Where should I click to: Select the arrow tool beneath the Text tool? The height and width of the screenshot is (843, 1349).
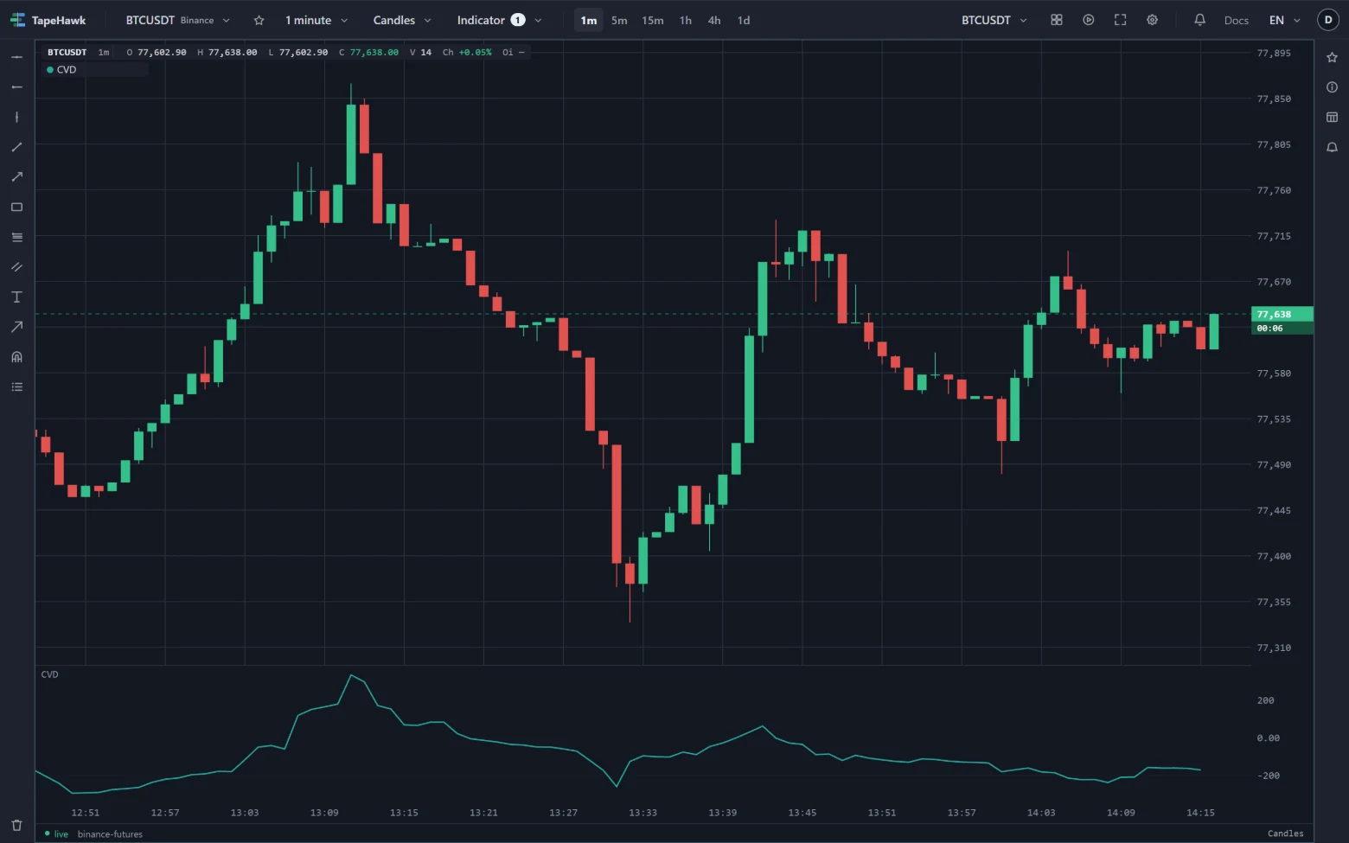pyautogui.click(x=16, y=327)
